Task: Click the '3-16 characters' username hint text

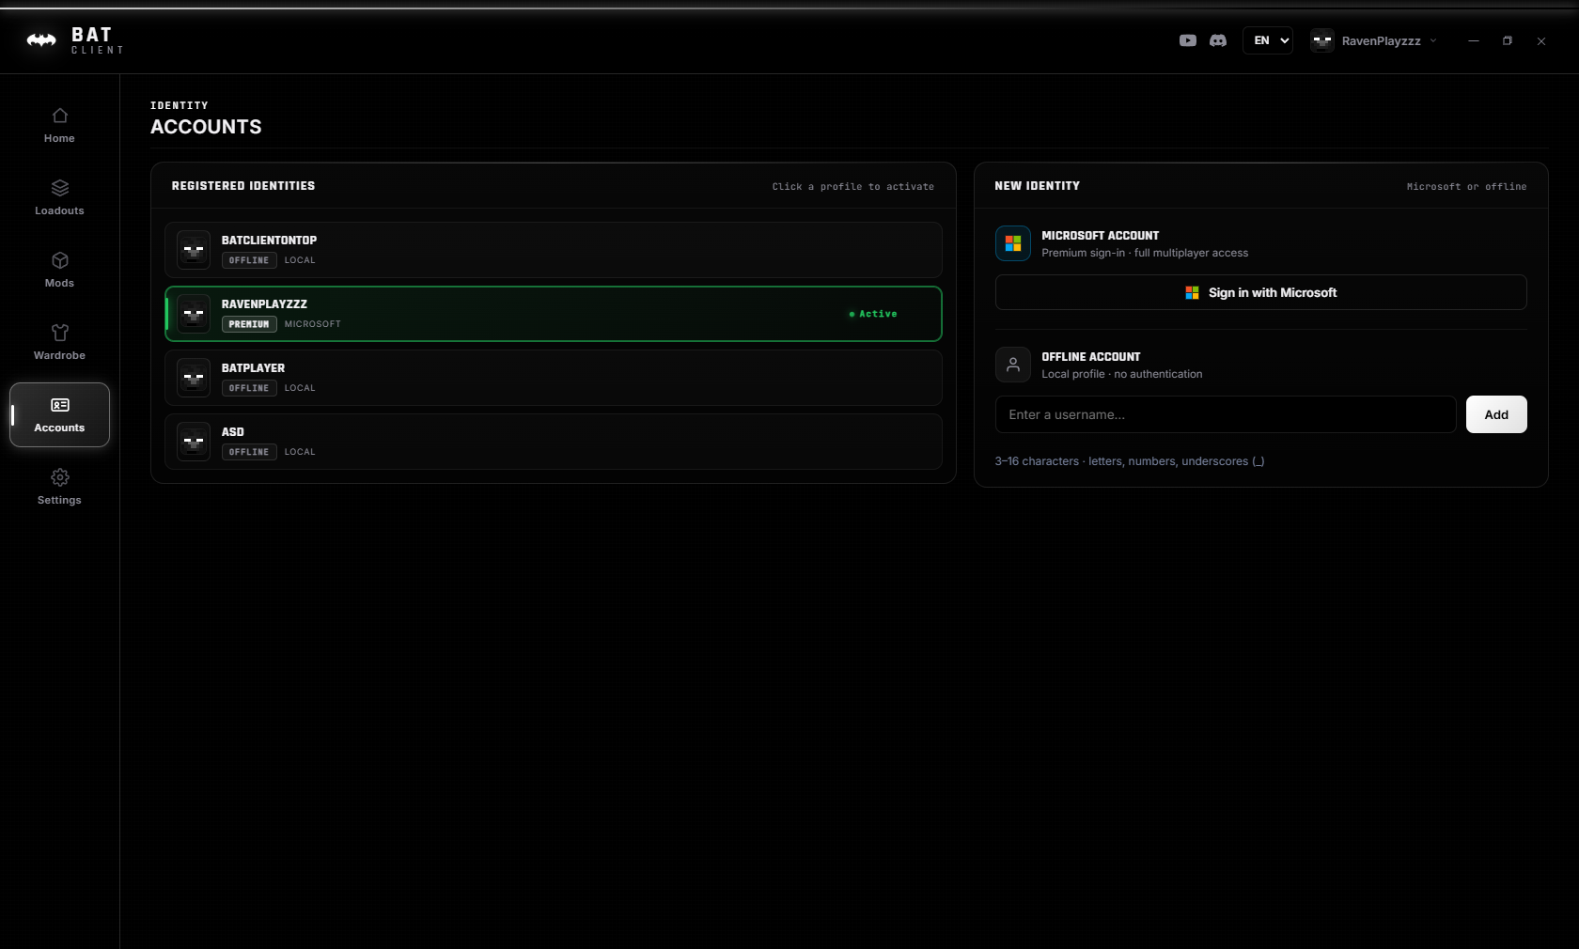Action: 1130,461
